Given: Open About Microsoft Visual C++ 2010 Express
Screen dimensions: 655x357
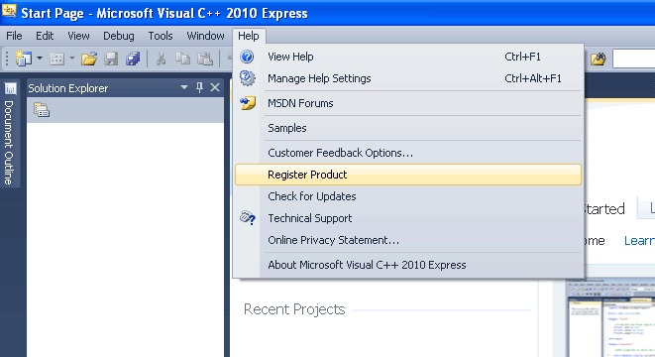Looking at the screenshot, I should click(x=408, y=265).
